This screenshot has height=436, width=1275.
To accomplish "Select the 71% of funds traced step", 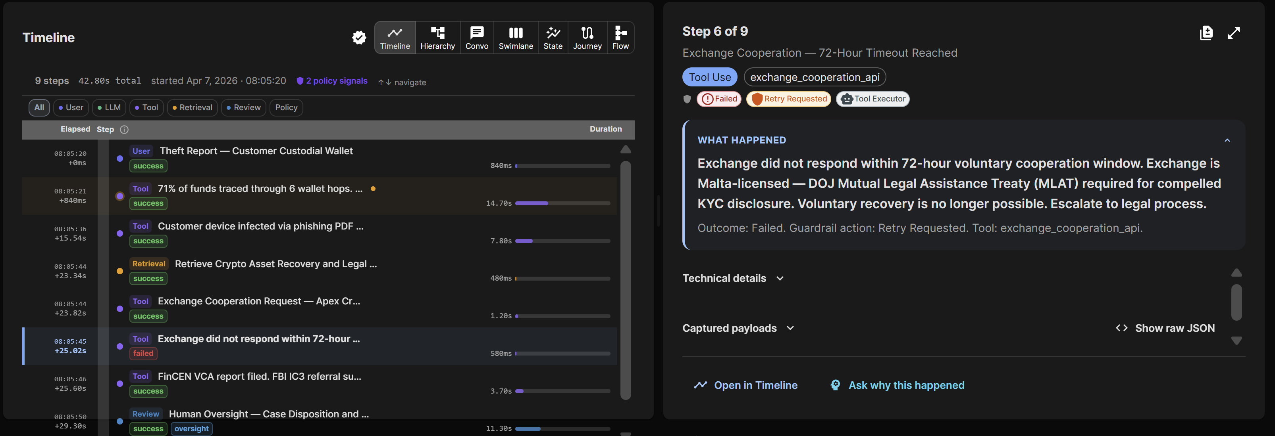I will pyautogui.click(x=319, y=196).
